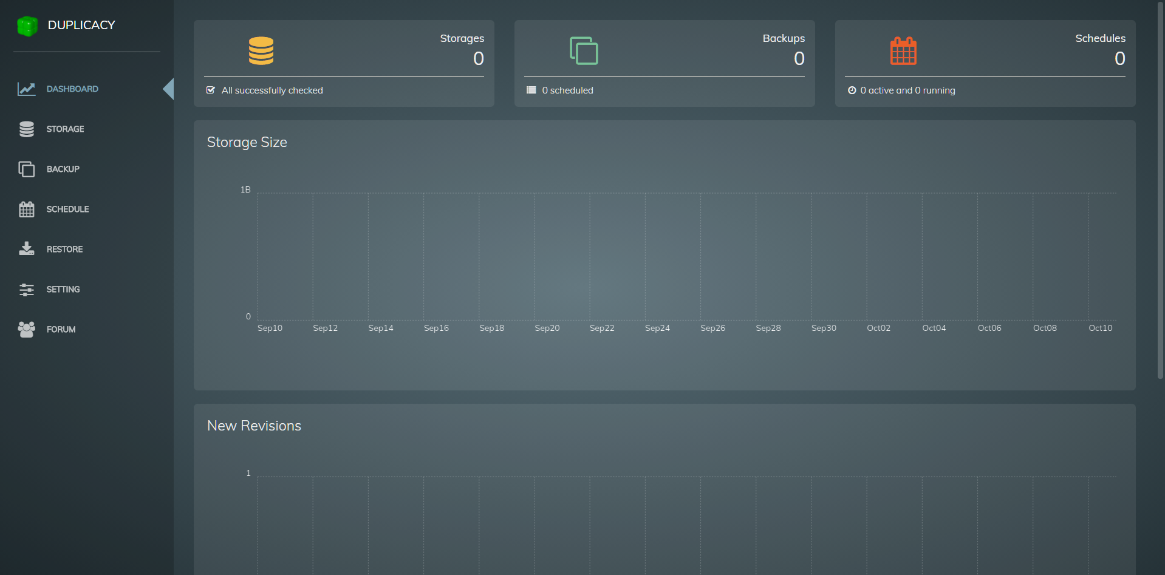Click the Dashboard chart icon in sidebar
The image size is (1165, 575).
click(x=26, y=89)
